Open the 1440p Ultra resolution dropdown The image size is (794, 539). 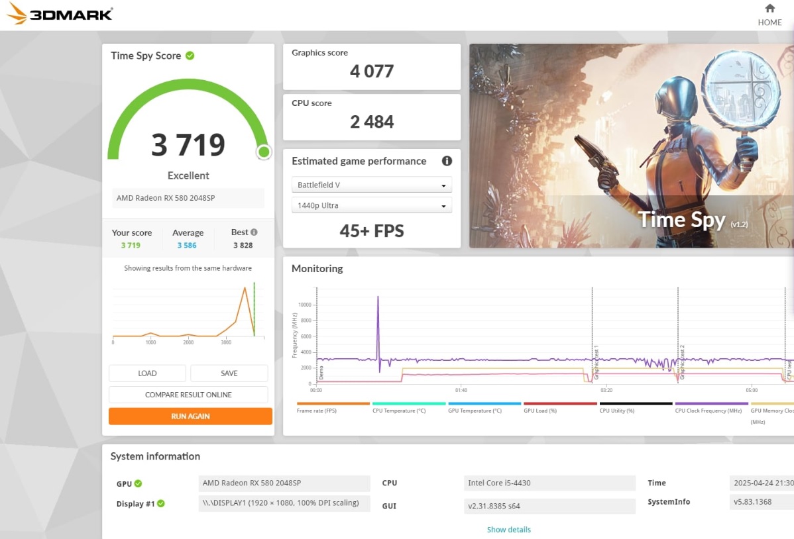(372, 205)
